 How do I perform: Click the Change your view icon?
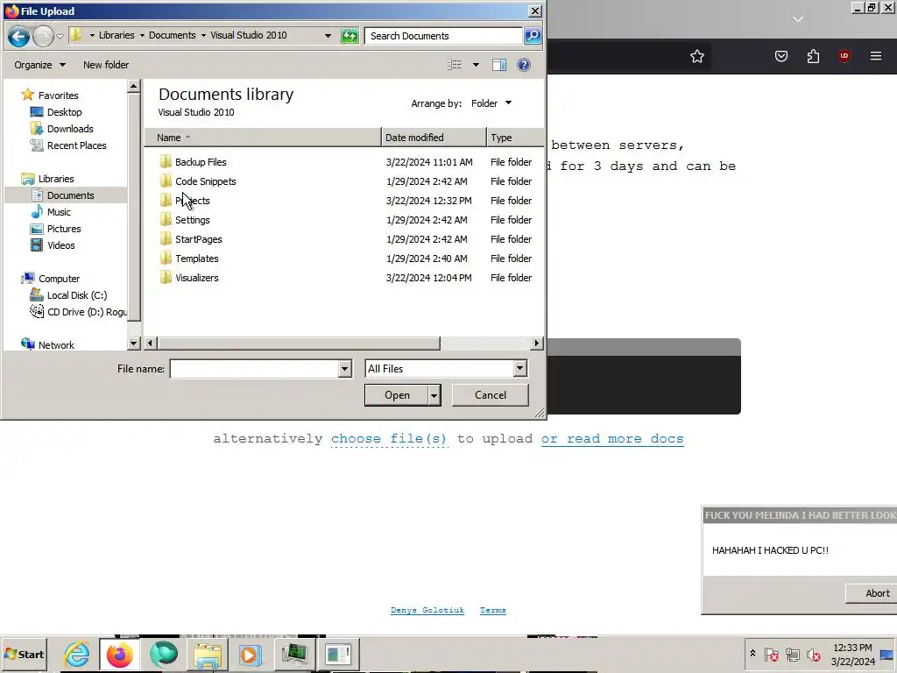[455, 65]
